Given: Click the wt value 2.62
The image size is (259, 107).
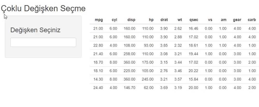Looking at the screenshot, I should tap(178, 29).
